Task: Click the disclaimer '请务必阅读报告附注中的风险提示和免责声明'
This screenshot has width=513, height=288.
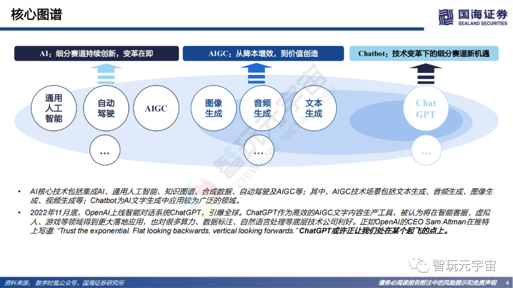Action: 437,283
